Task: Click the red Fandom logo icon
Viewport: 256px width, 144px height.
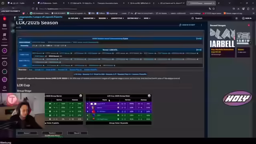Action: tap(4, 19)
